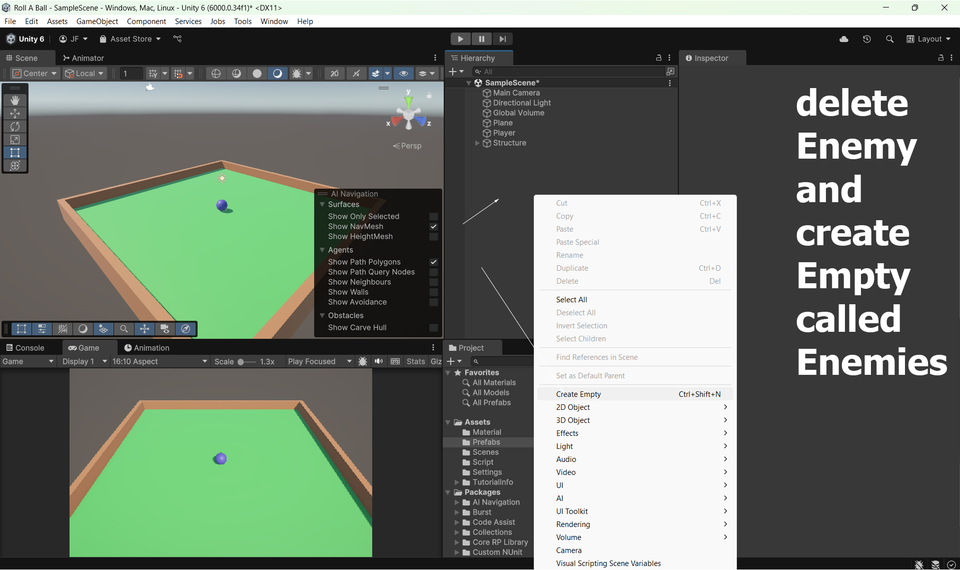Expand the Structure object in Hierarchy
The height and width of the screenshot is (570, 960).
pos(477,143)
